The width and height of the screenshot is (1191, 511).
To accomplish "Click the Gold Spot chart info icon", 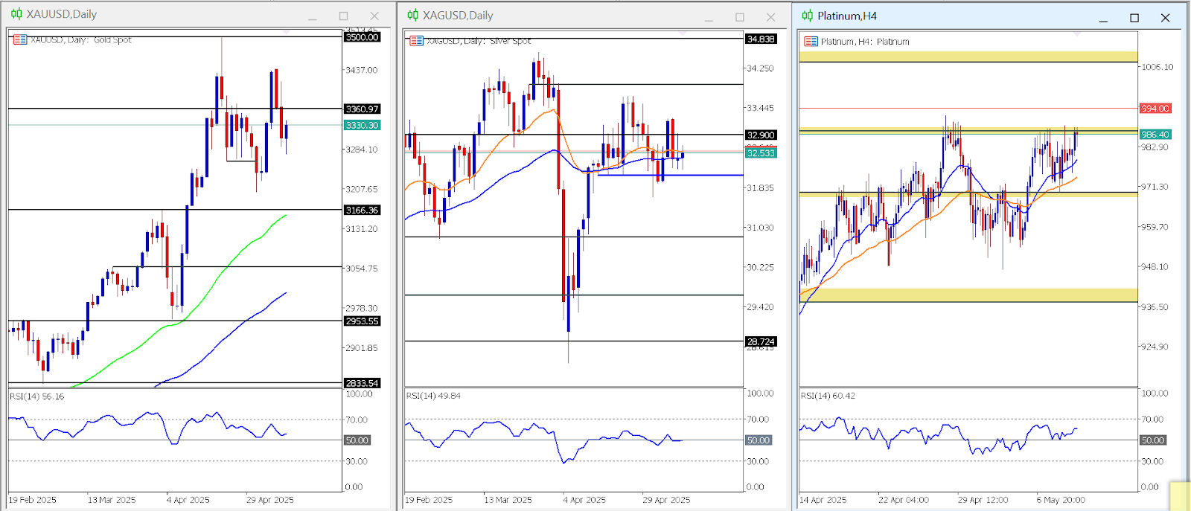I will point(20,39).
